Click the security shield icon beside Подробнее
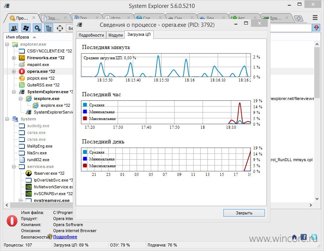Screen dimensions: 324x251 coord(50,237)
